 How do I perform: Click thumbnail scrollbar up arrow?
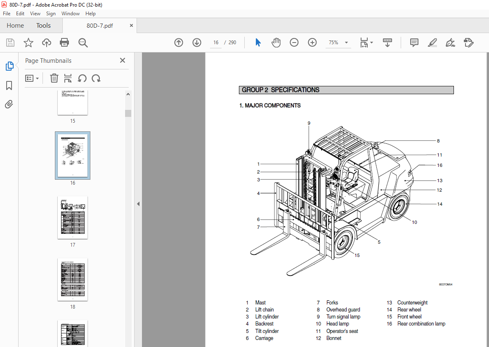128,94
